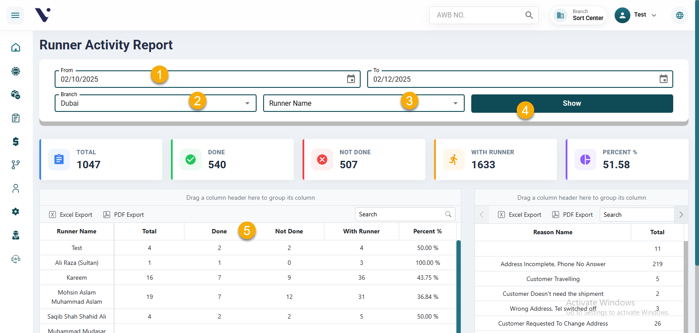The height and width of the screenshot is (333, 699).
Task: Open the dollar sign finance icon
Action: [x=16, y=141]
